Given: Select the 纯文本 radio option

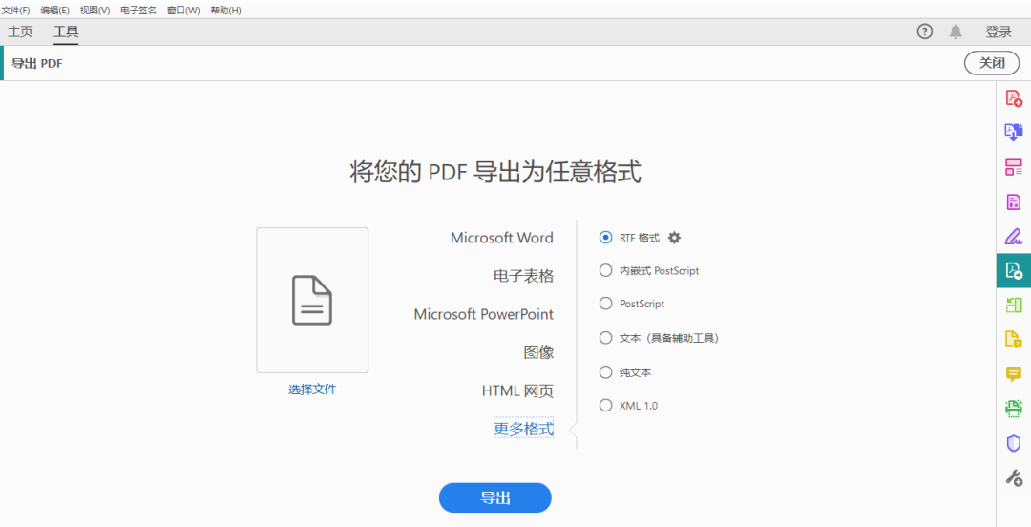Looking at the screenshot, I should pos(605,372).
